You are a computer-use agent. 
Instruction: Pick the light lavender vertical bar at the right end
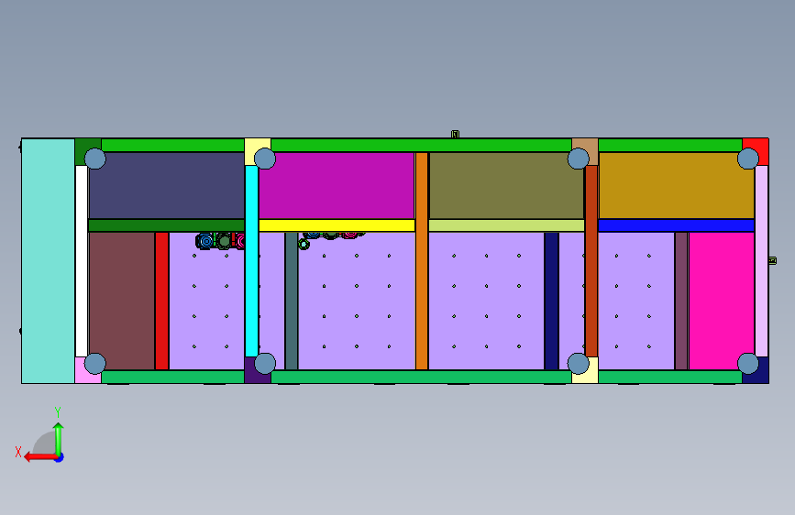pos(762,261)
